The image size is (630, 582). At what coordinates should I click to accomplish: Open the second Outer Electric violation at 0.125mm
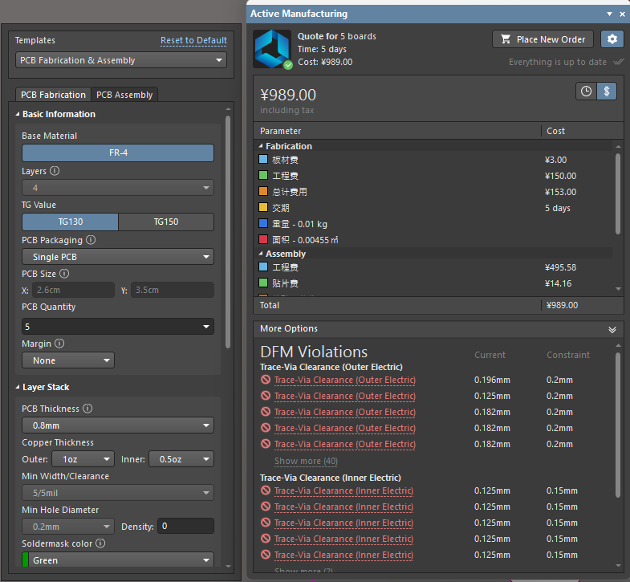tap(345, 396)
